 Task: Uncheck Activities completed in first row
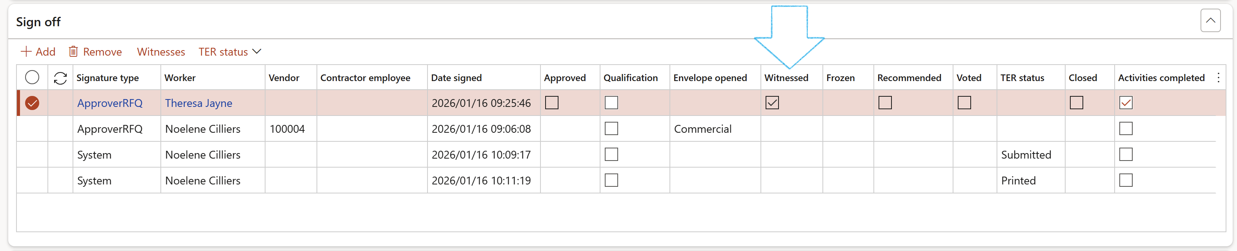coord(1126,103)
